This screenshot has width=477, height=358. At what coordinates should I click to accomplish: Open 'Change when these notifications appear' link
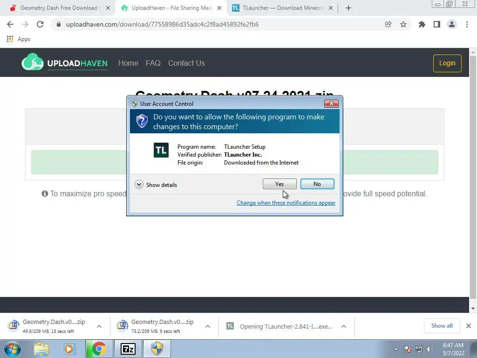(286, 203)
